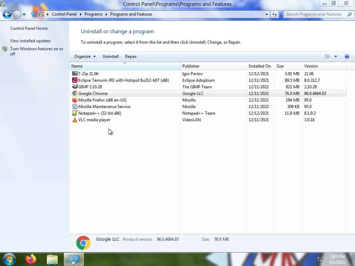Click the Programs breadcrumb
Image resolution: width=355 pixels, height=266 pixels.
coord(93,14)
